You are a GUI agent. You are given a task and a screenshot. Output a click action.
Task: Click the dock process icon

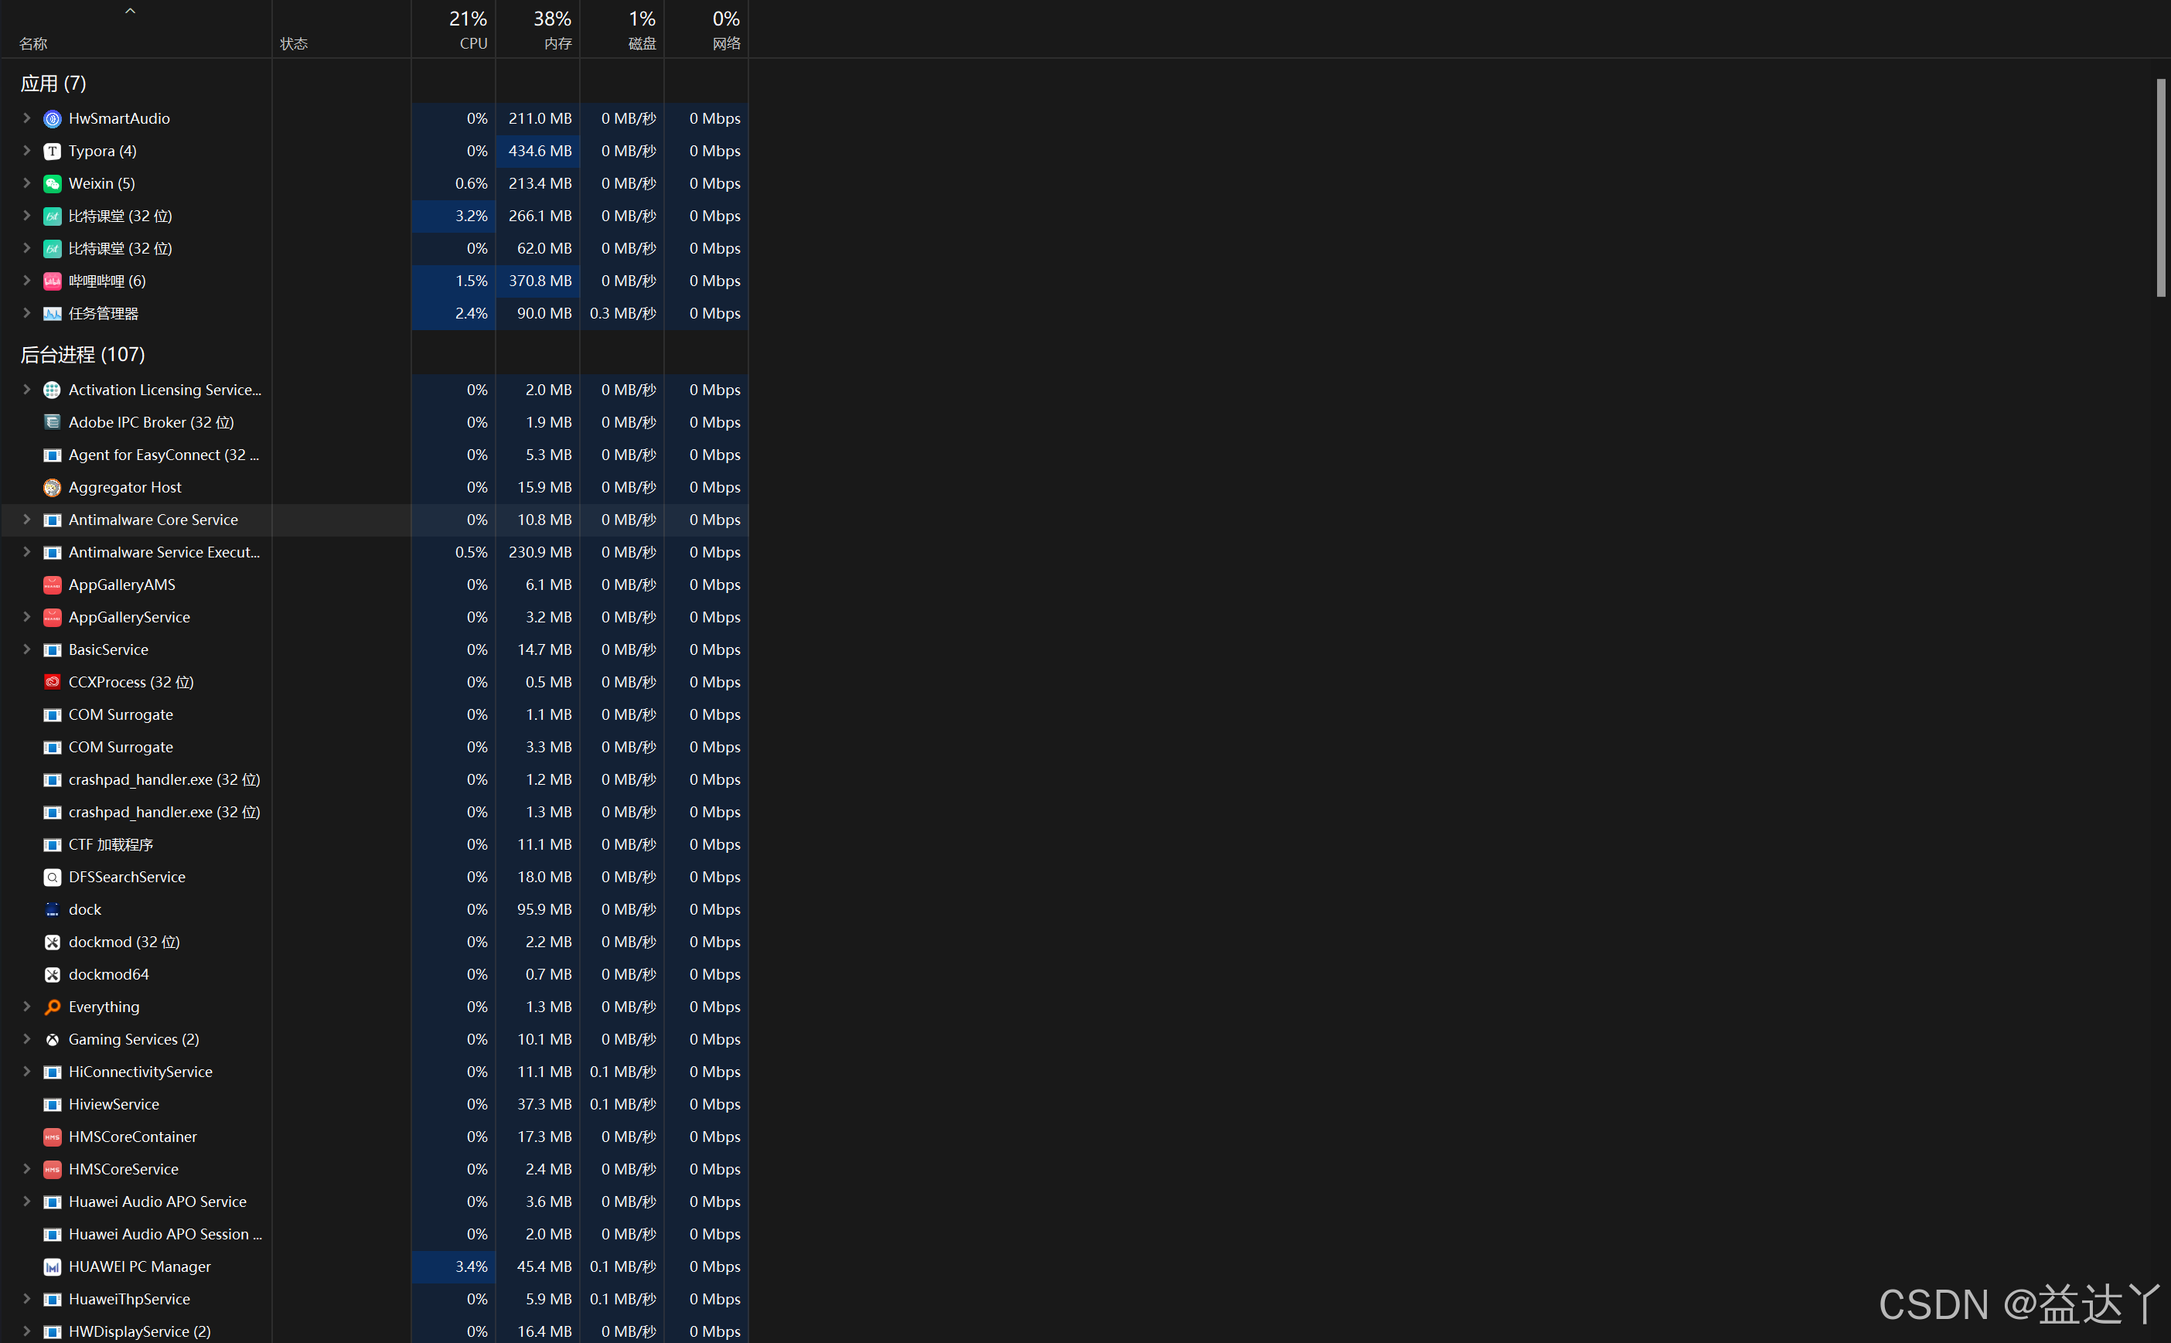(x=53, y=909)
